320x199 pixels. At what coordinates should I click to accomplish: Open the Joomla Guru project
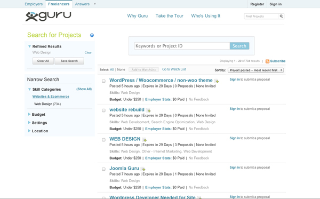124,169
